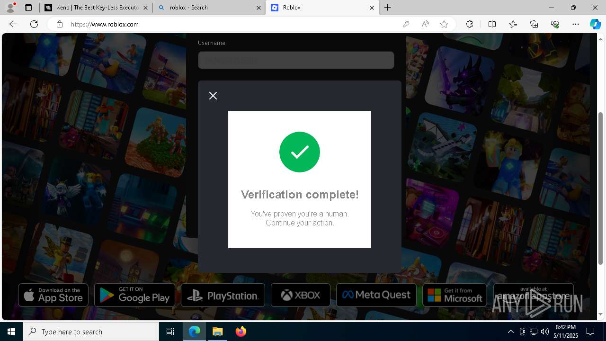Open browser Extensions menu
Image resolution: width=606 pixels, height=341 pixels.
point(469,24)
